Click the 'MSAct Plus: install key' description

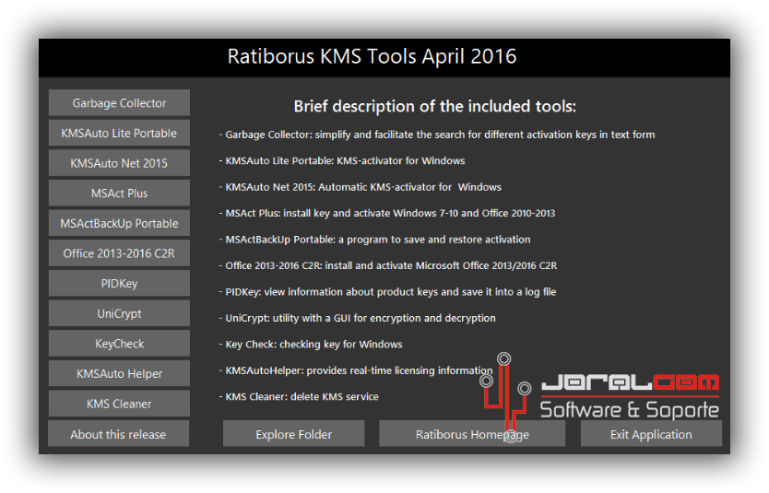point(387,213)
